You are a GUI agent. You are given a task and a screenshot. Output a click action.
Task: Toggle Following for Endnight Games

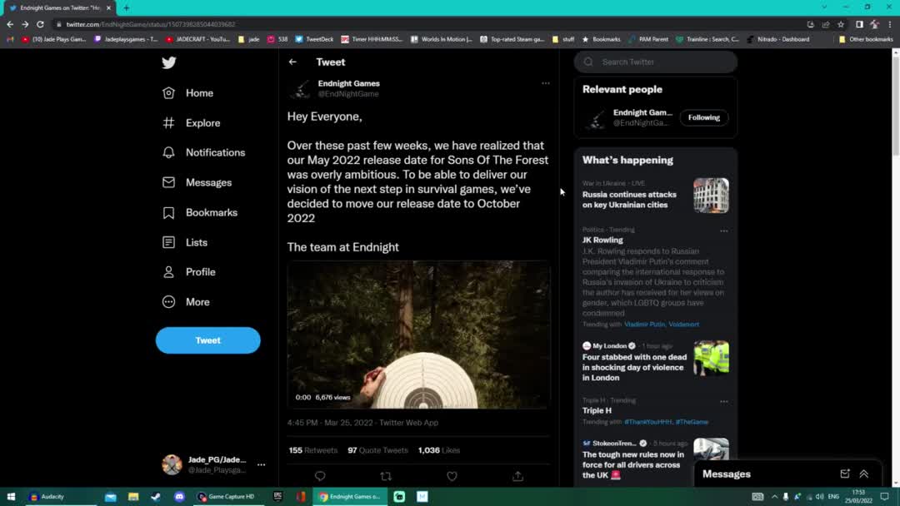(703, 117)
